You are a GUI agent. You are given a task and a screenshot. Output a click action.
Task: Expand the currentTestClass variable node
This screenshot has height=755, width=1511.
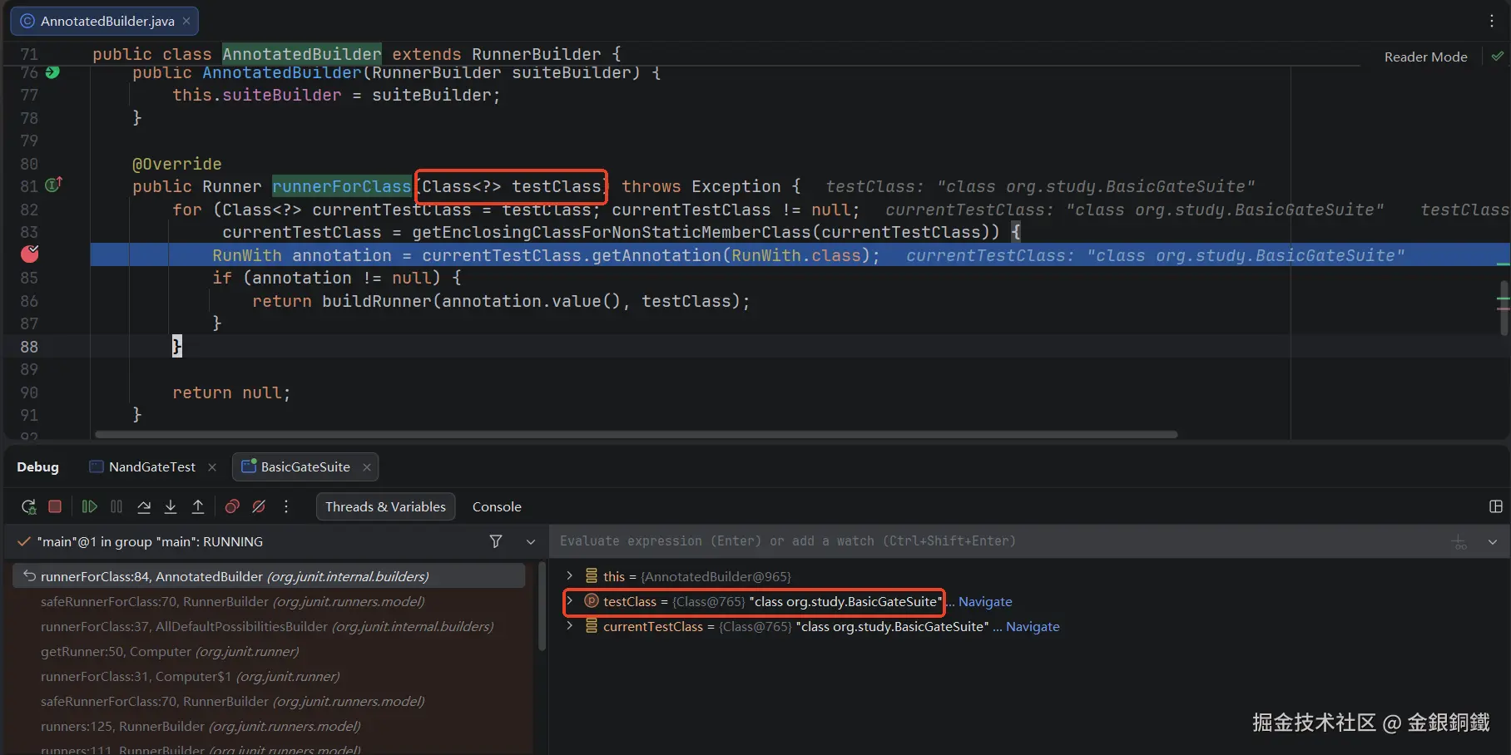569,625
